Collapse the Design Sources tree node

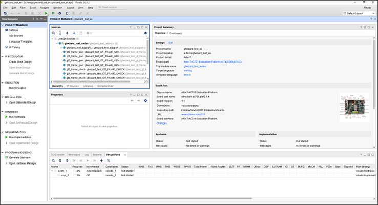pyautogui.click(x=53, y=39)
